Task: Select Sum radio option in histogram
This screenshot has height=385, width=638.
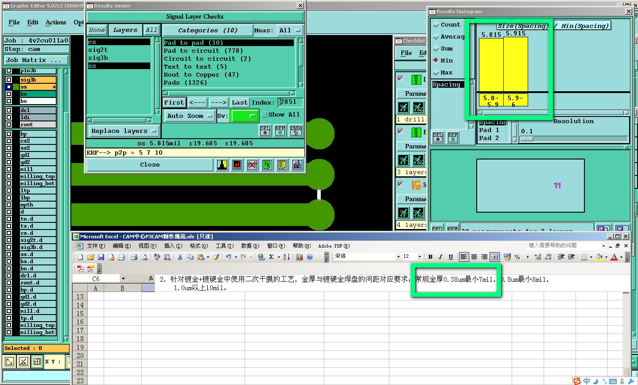Action: click(436, 49)
